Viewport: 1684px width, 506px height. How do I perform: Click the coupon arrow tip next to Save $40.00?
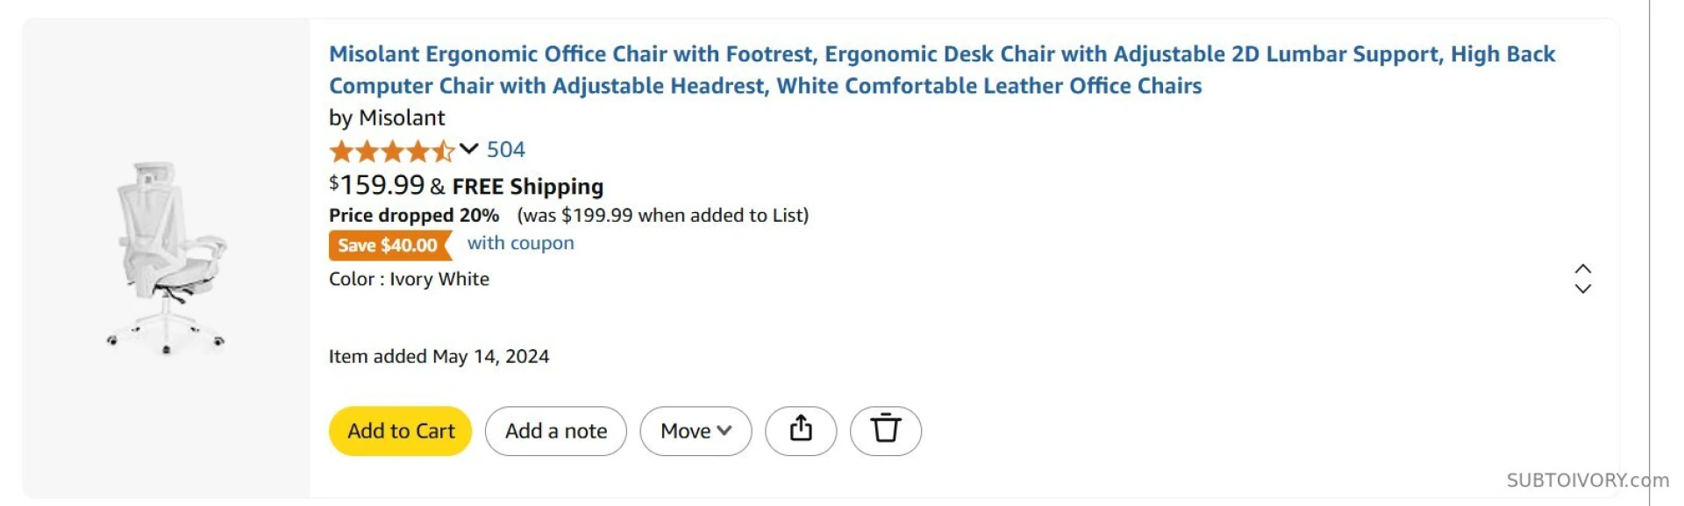(449, 246)
